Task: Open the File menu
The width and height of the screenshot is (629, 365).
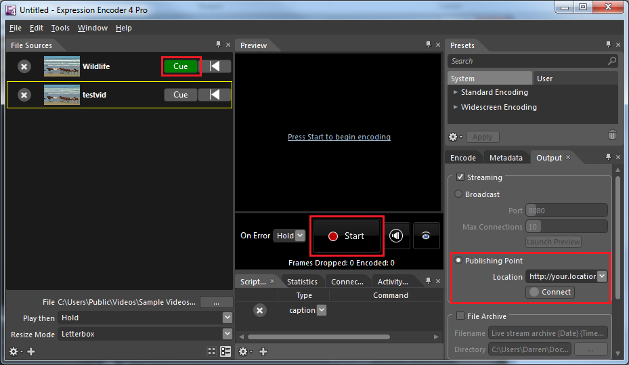Action: click(16, 28)
